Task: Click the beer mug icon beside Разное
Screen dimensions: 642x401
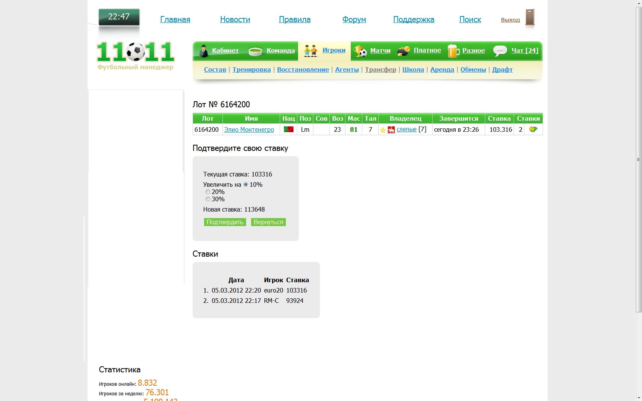Action: 453,51
